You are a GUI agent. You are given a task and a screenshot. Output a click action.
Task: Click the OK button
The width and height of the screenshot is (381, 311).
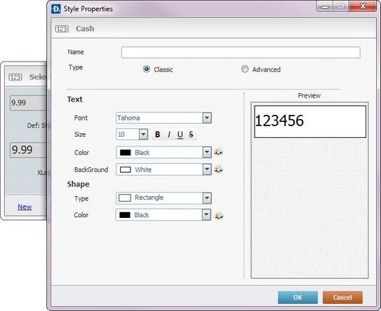pos(298,298)
